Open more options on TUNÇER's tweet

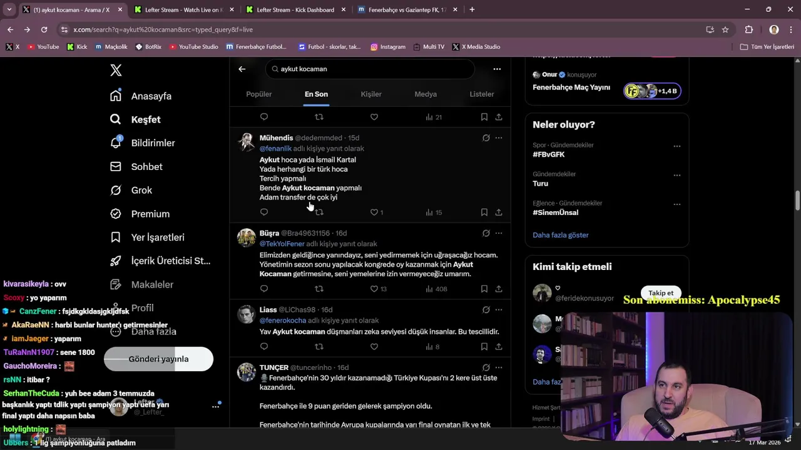(499, 367)
